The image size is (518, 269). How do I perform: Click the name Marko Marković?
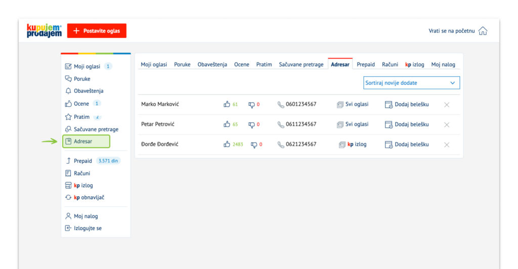coord(160,104)
